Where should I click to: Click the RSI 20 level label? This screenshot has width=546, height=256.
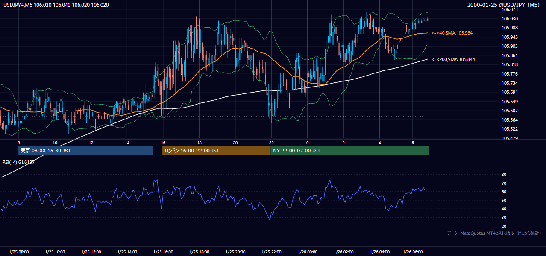pos(504,226)
